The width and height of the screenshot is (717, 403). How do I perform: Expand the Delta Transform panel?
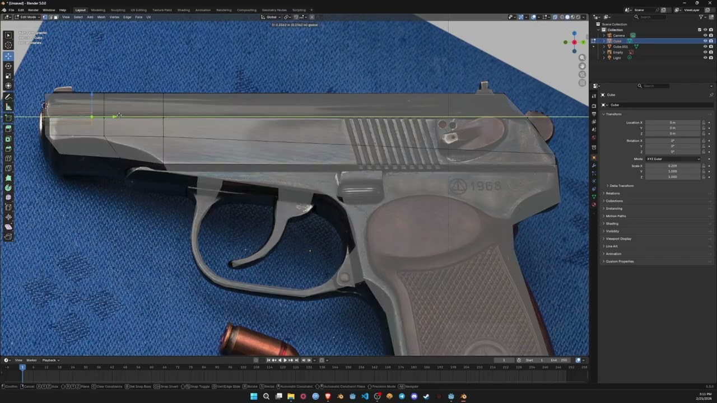tap(621, 186)
